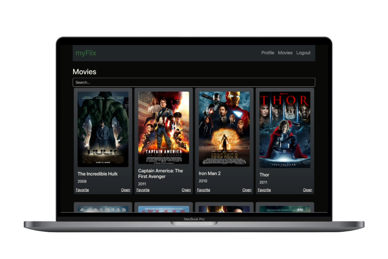Image resolution: width=388 pixels, height=259 pixels.
Task: Focus the Search input field
Action: (x=194, y=82)
